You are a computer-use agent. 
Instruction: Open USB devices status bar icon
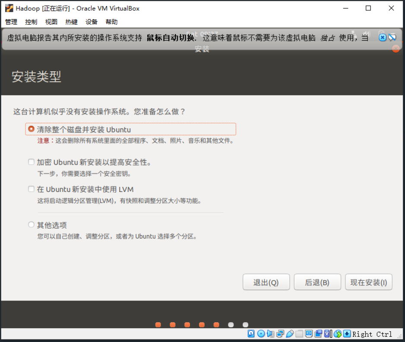[x=290, y=334]
